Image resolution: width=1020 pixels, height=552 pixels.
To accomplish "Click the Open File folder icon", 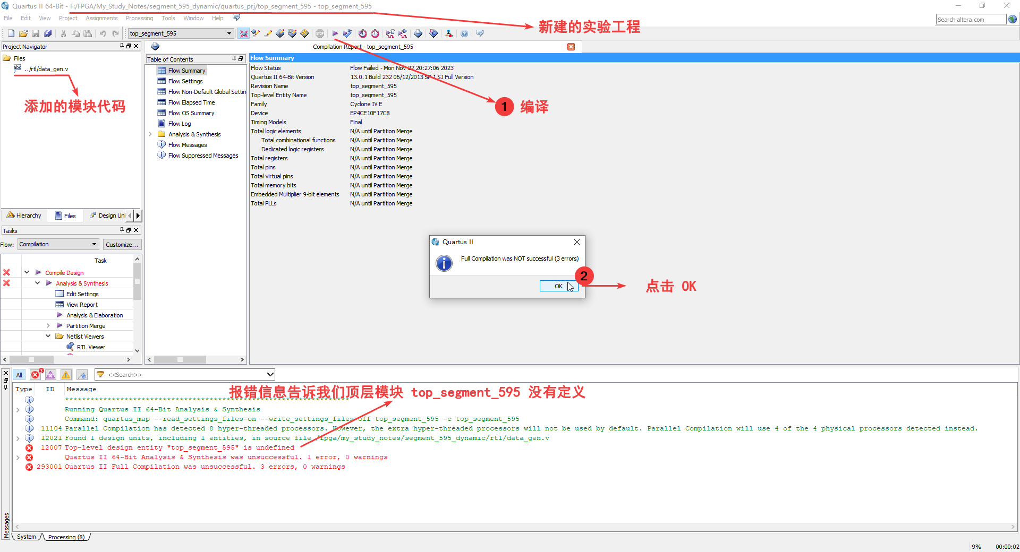I will 23,33.
